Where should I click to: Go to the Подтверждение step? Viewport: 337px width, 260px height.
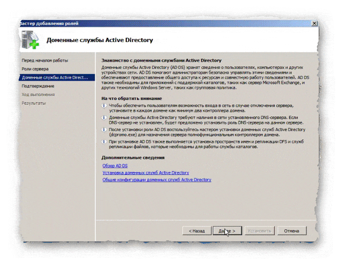(x=38, y=86)
